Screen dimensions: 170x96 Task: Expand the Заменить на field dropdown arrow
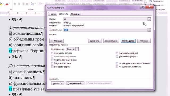pos(149,30)
